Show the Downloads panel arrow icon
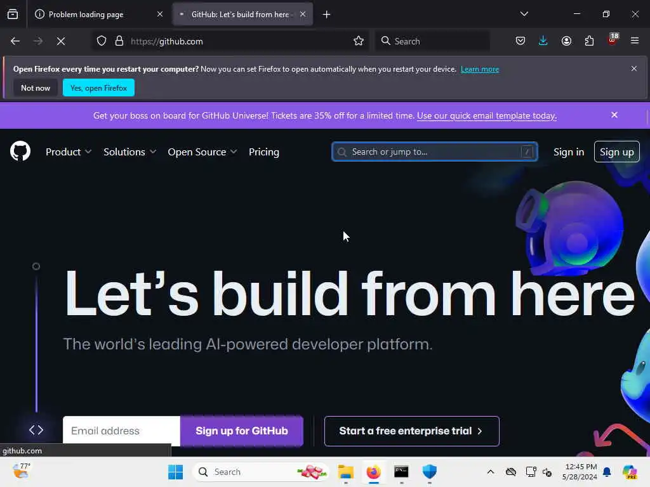Screen dimensions: 650x487 [543, 41]
